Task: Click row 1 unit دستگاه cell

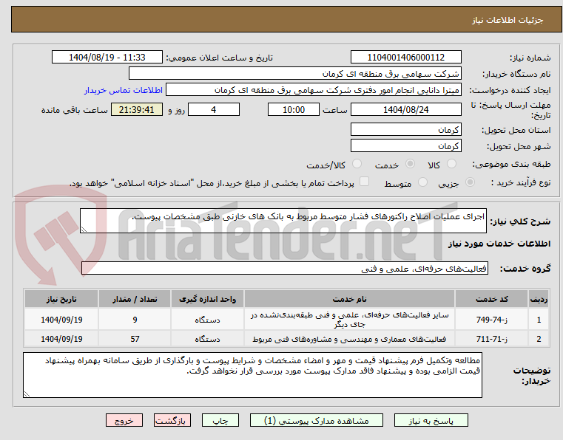Action: [207, 319]
